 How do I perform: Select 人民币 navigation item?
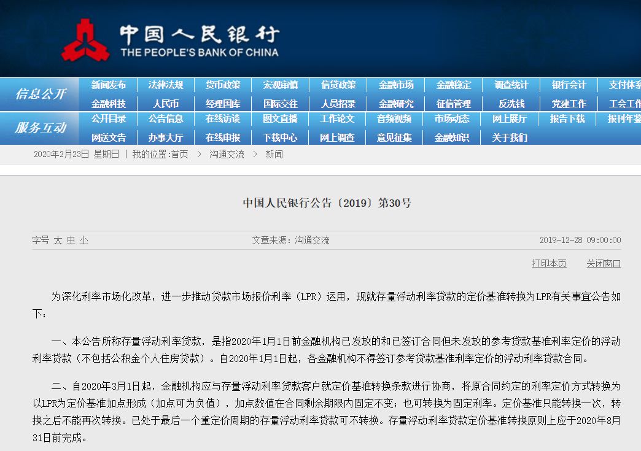pyautogui.click(x=166, y=104)
